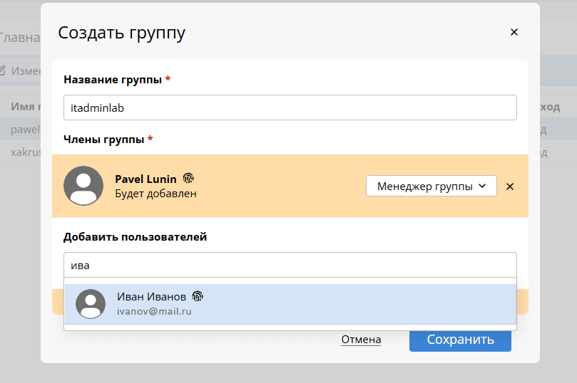
Task: Click the Создать группу dialog title
Action: coord(121,33)
